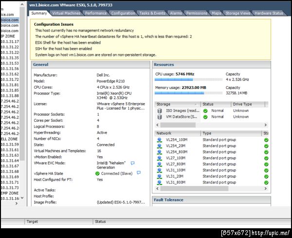Click the General panel header
The height and width of the screenshot is (238, 292).
pos(91,65)
